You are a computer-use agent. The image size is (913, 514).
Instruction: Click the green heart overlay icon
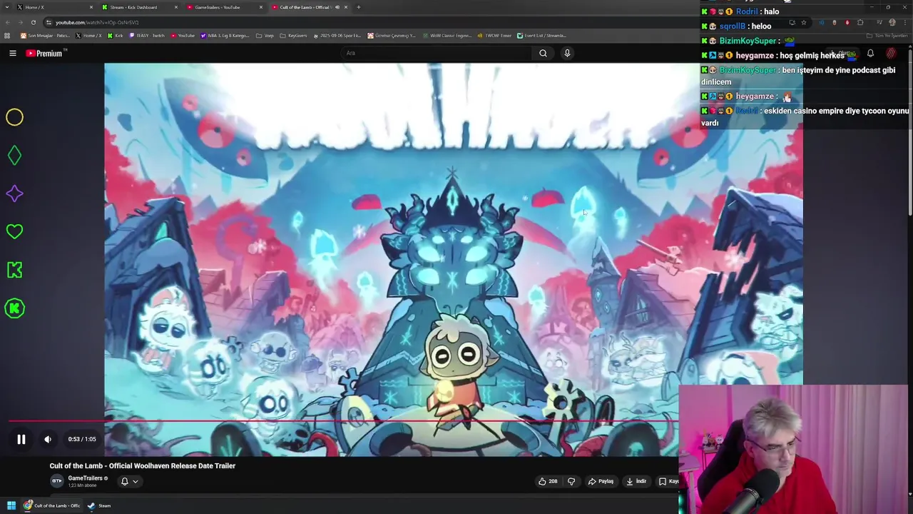(x=14, y=231)
